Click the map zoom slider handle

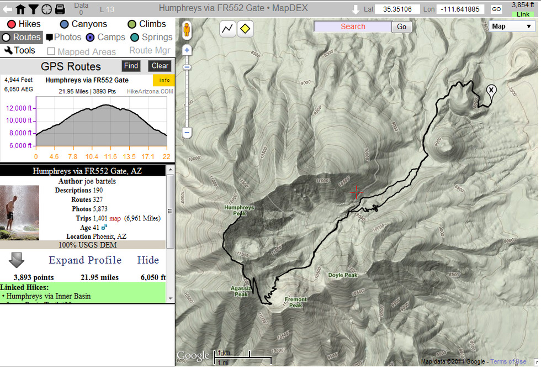[x=187, y=67]
